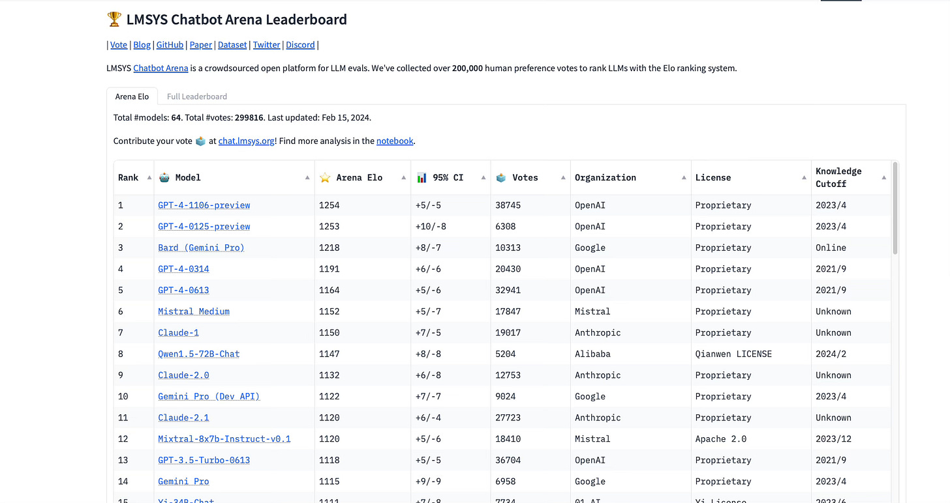950x503 pixels.
Task: Sort by License column arrows
Action: pos(804,178)
